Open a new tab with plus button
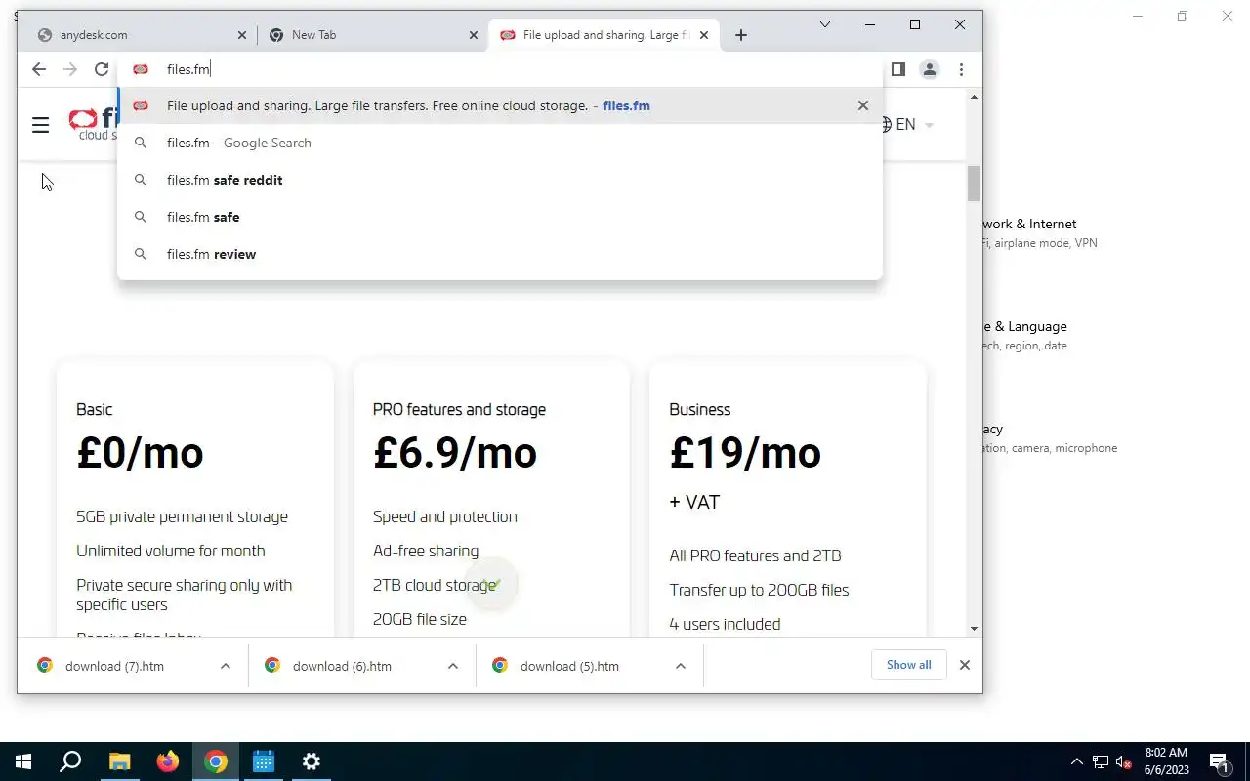This screenshot has width=1250, height=781. tap(741, 35)
